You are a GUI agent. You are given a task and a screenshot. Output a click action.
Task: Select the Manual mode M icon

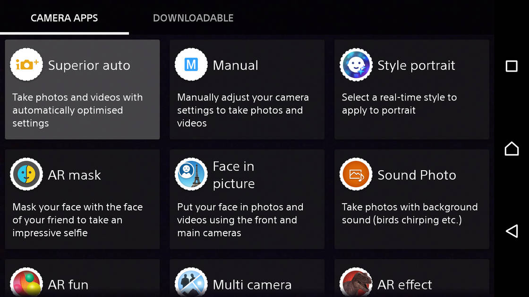point(191,64)
